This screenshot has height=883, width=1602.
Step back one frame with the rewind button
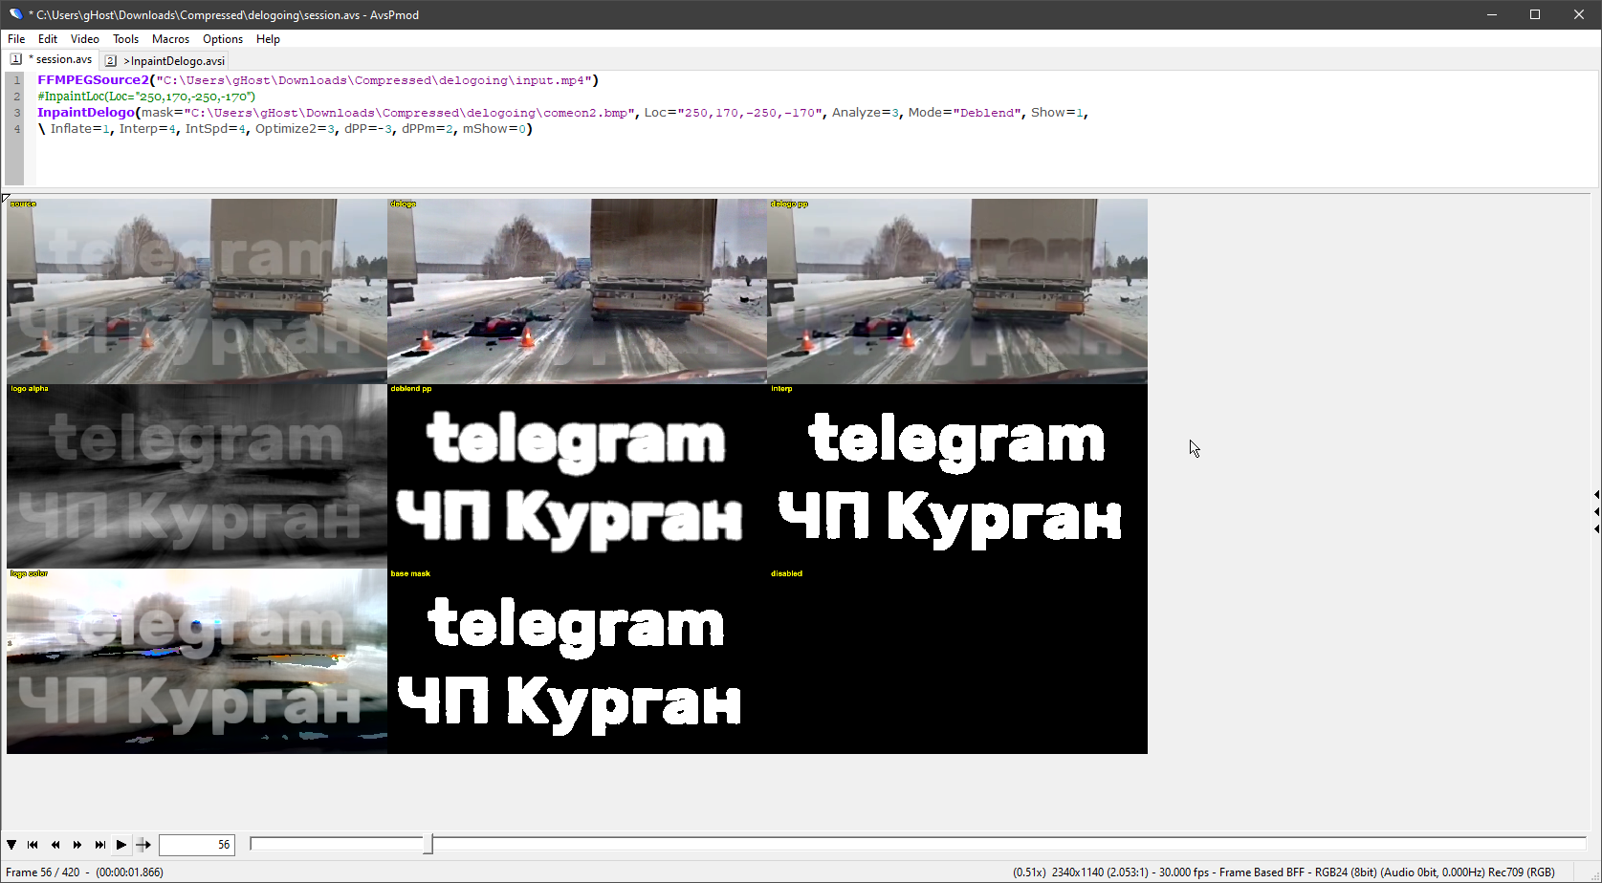pyautogui.click(x=55, y=845)
